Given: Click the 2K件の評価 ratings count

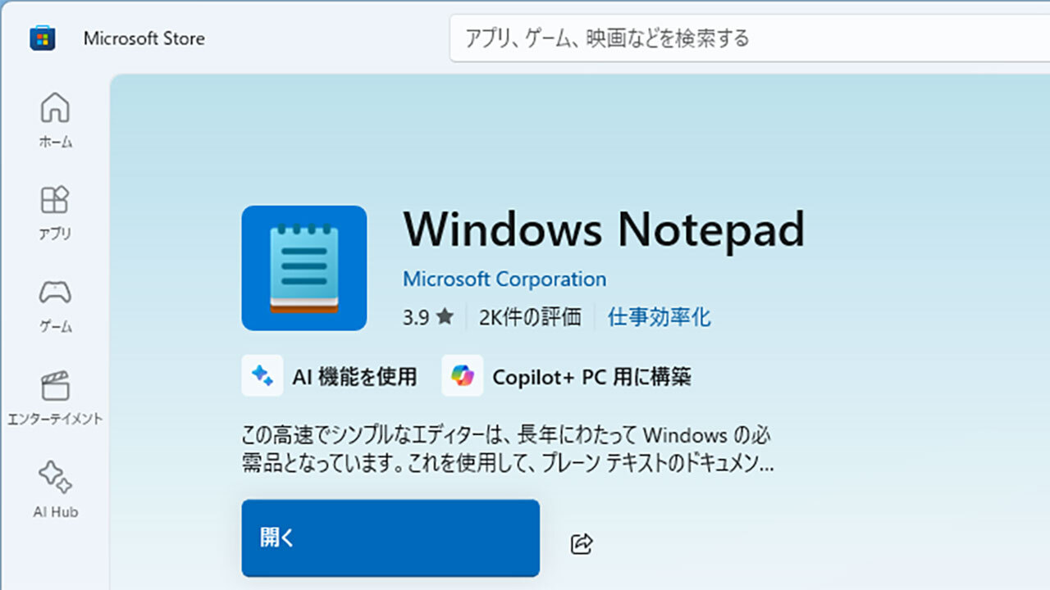Looking at the screenshot, I should (x=530, y=317).
